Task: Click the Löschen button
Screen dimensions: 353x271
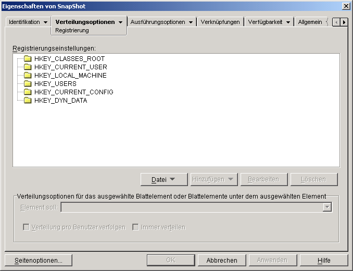Action: click(314, 180)
